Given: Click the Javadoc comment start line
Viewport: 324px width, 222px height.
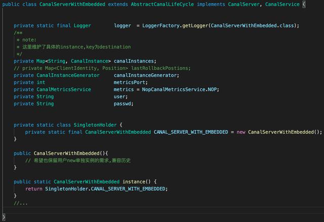Looking at the screenshot, I should pos(18,33).
